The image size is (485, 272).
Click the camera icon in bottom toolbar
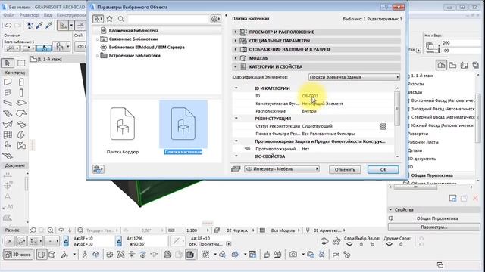293,255
